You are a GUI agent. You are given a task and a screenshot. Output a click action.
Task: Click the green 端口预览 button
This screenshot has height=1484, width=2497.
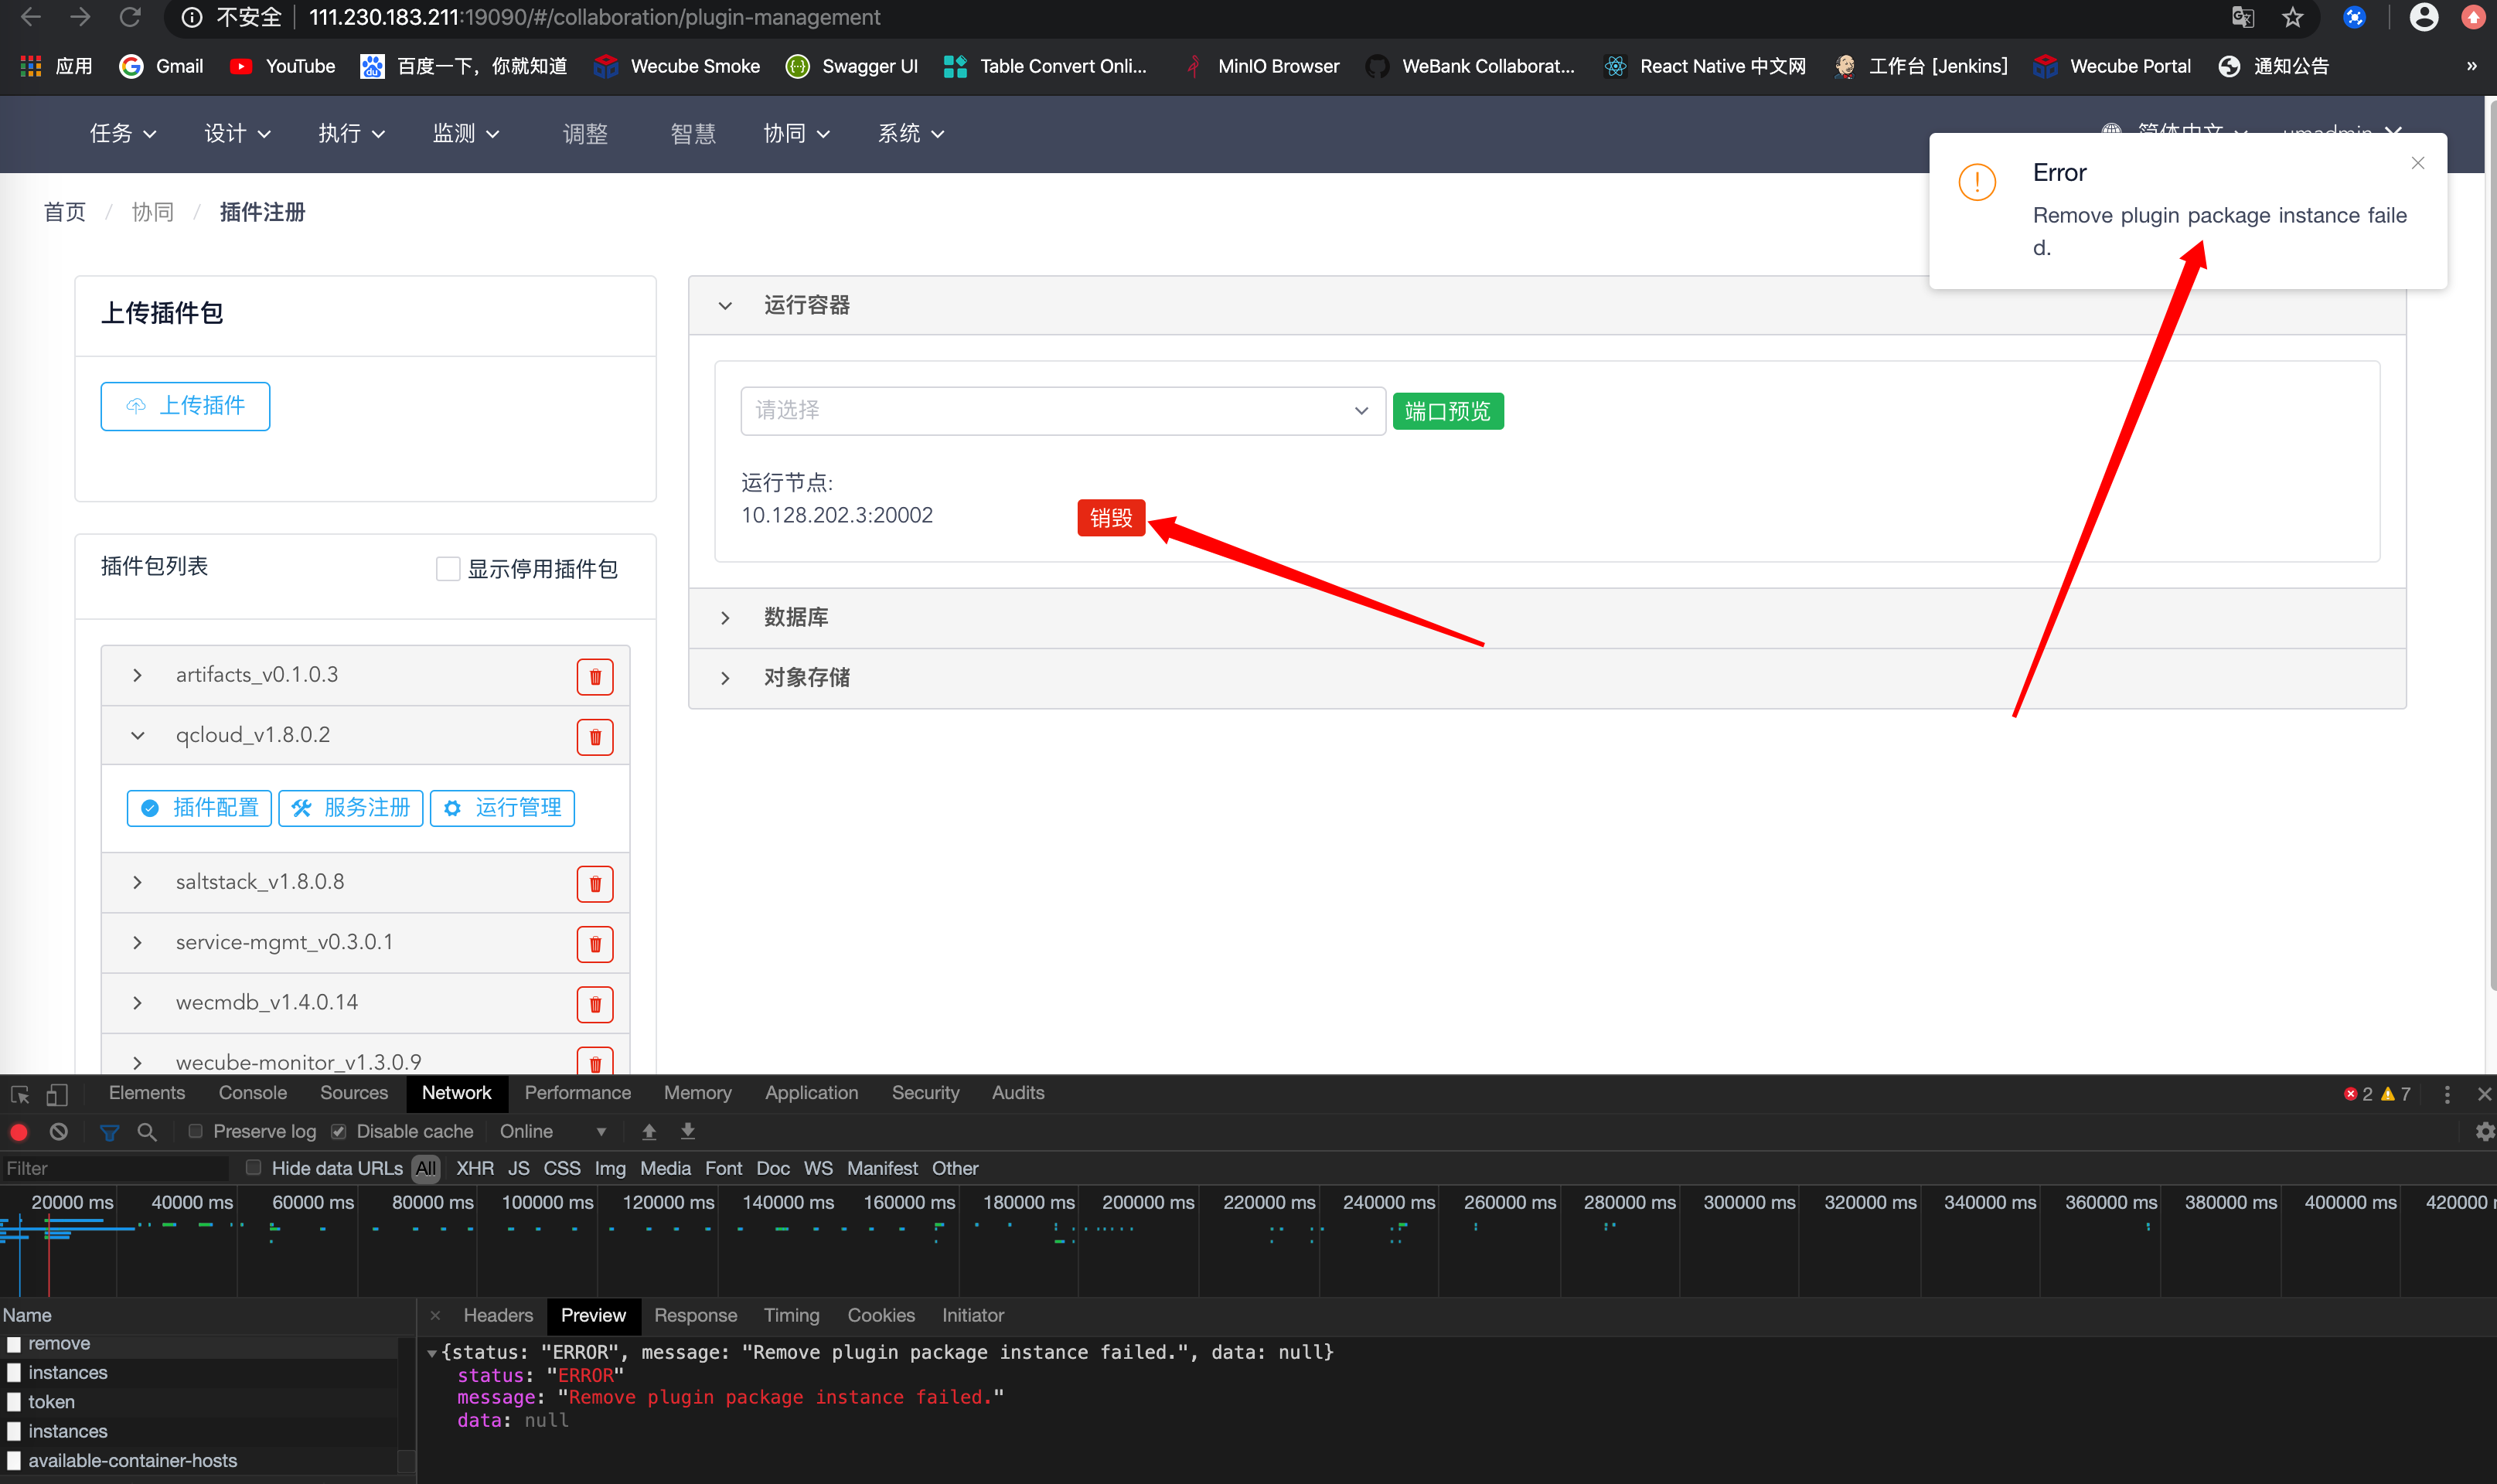[x=1447, y=411]
